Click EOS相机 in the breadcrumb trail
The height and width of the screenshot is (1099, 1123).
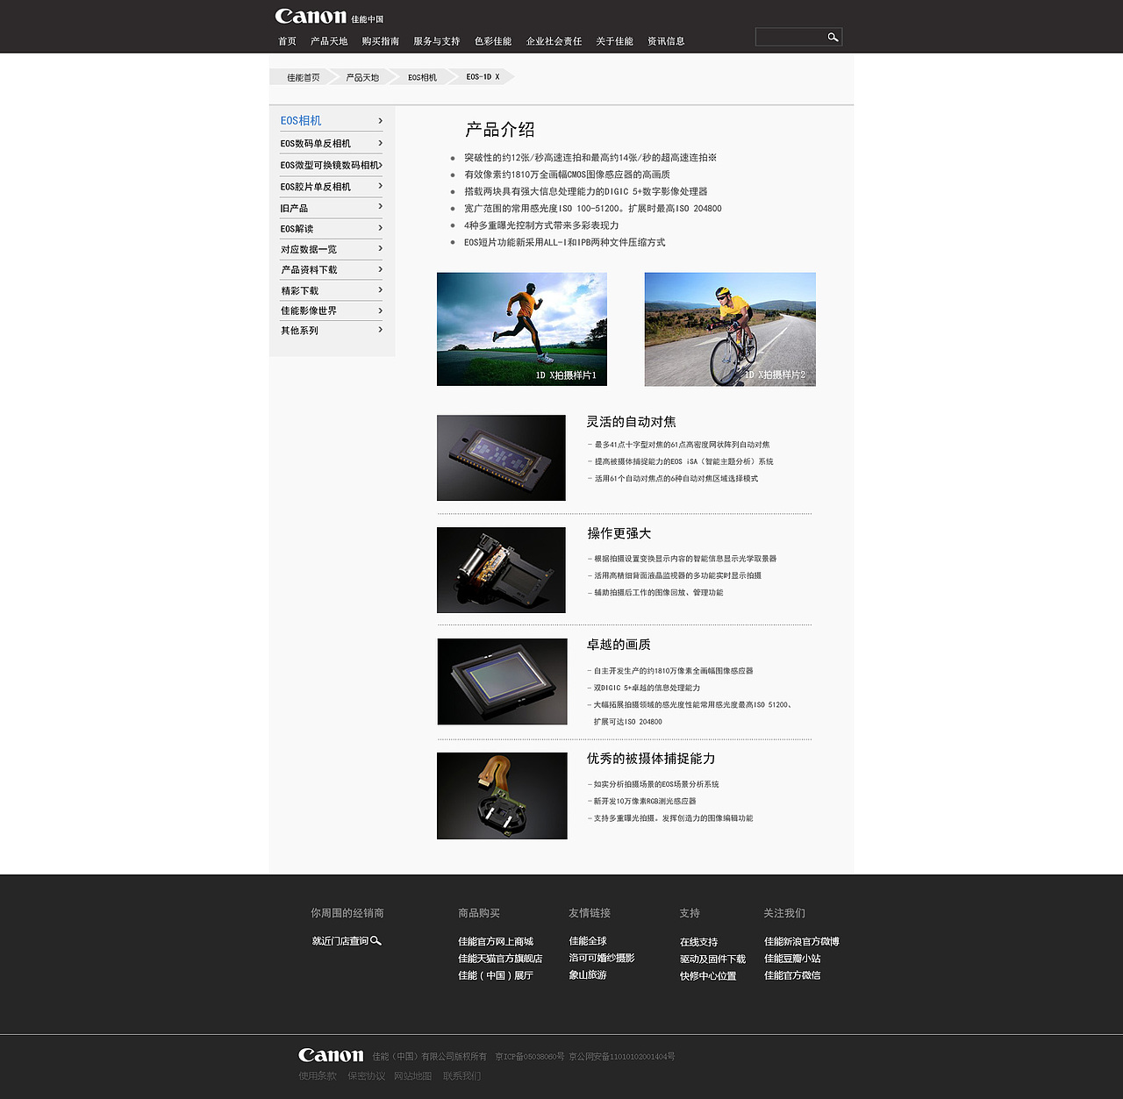coord(422,77)
